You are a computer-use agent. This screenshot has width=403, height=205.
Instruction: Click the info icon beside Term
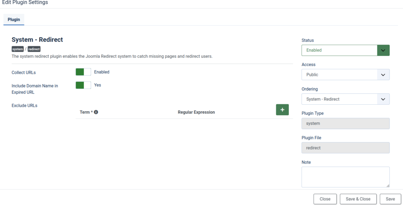(96, 112)
